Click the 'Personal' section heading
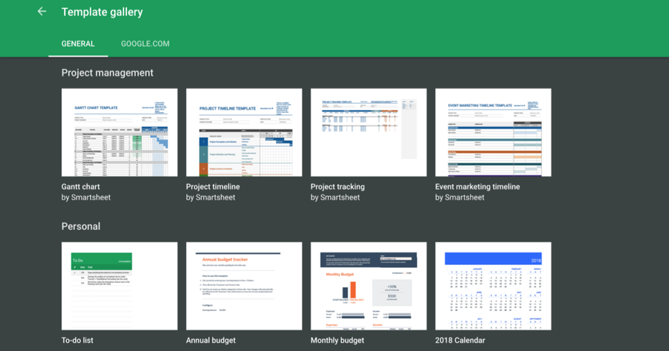669x351 pixels. [80, 226]
